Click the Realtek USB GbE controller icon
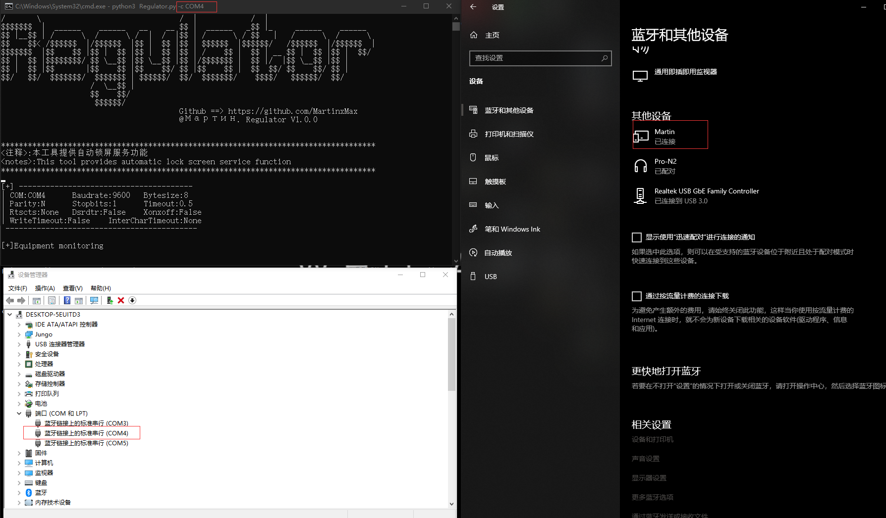This screenshot has width=886, height=518. point(640,196)
